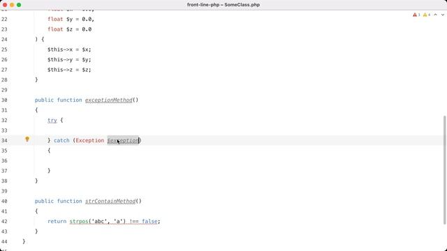Screen dimensions: 447x251
Task: Click the 'try' keyword on line 32
Action: [52, 121]
